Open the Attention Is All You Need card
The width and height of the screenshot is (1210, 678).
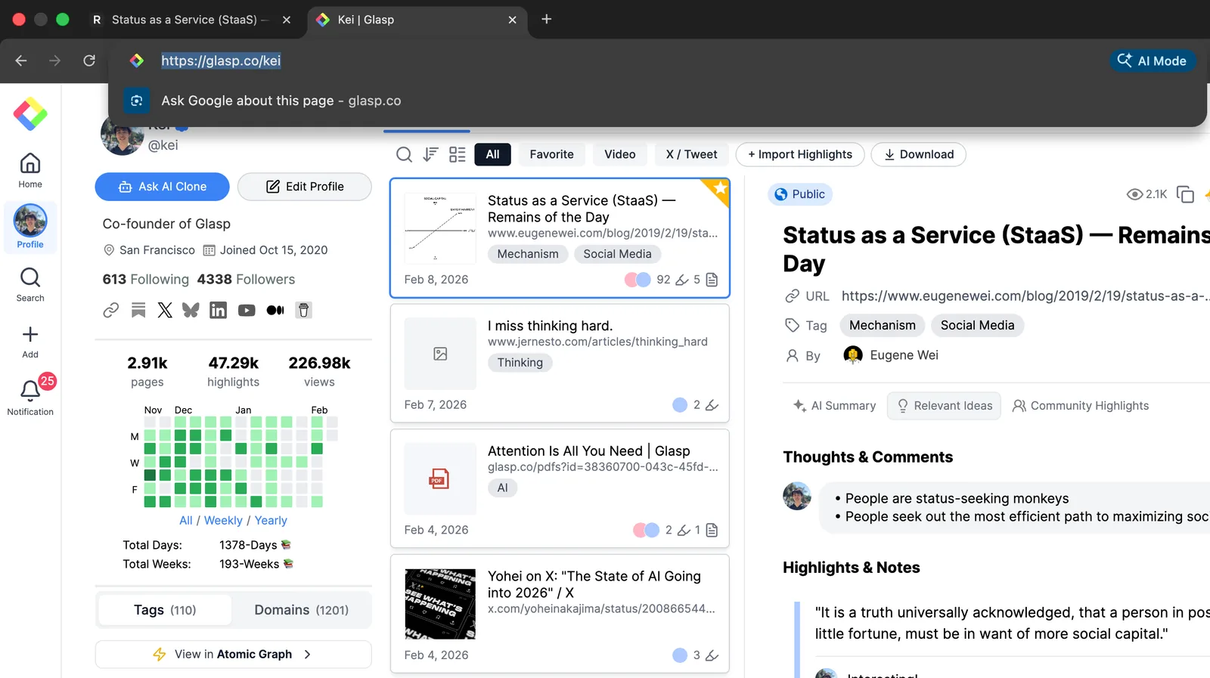pos(560,488)
